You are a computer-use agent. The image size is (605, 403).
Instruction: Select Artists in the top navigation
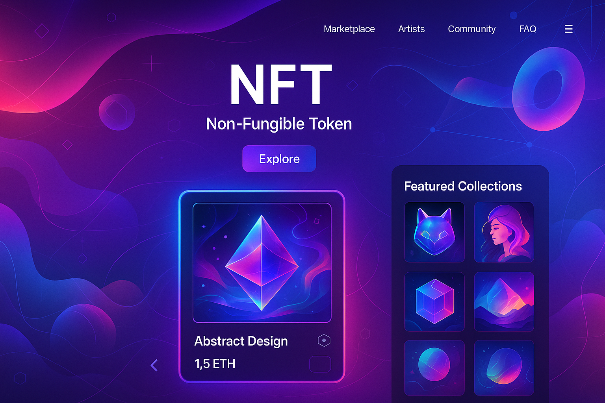tap(411, 29)
